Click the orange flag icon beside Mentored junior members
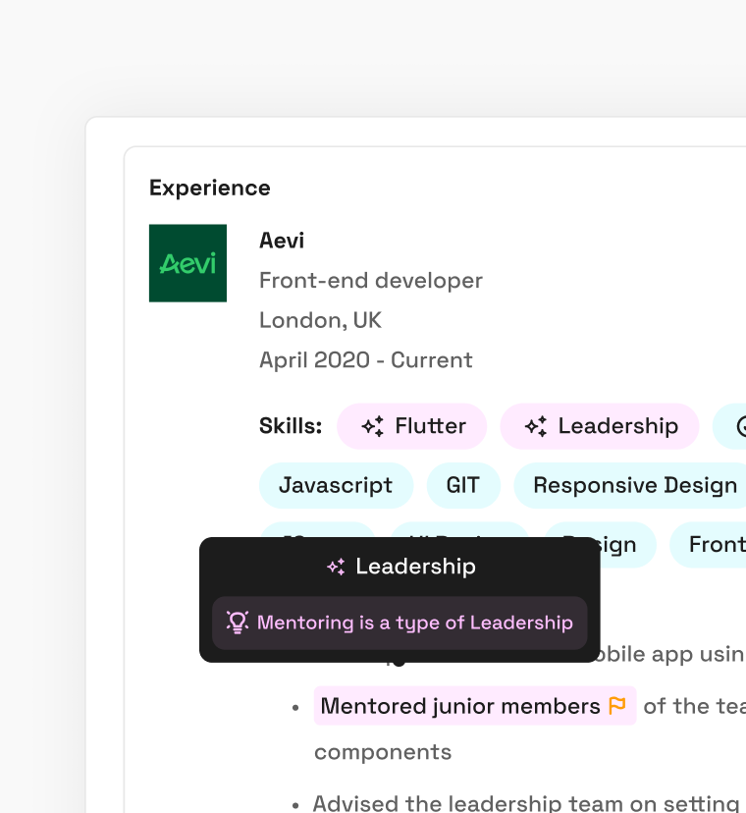 (616, 705)
